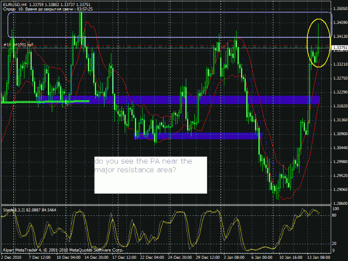The image size is (348, 261).
Task: Click the 20 level on Stochastic scale
Action: tap(334, 244)
